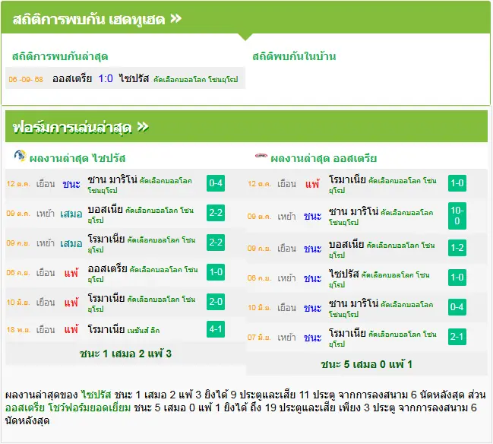Click ซาน มาริโน in Austria 09 ต.ค. row

[x=353, y=212]
